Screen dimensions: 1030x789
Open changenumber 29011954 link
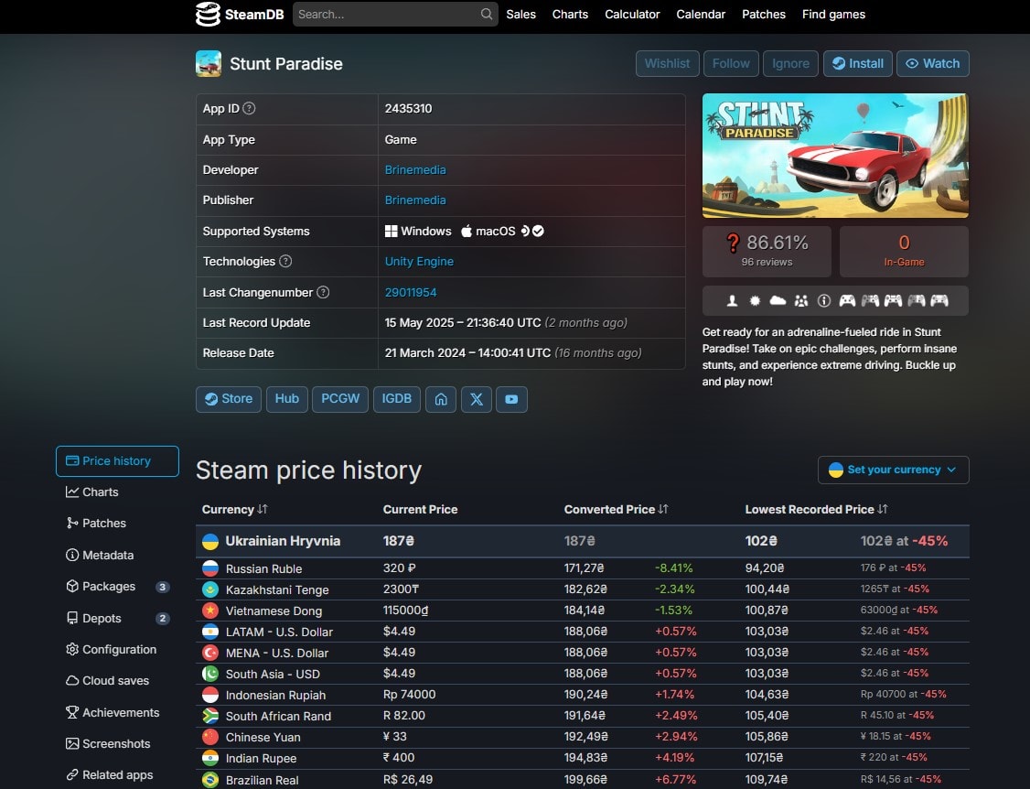point(411,292)
